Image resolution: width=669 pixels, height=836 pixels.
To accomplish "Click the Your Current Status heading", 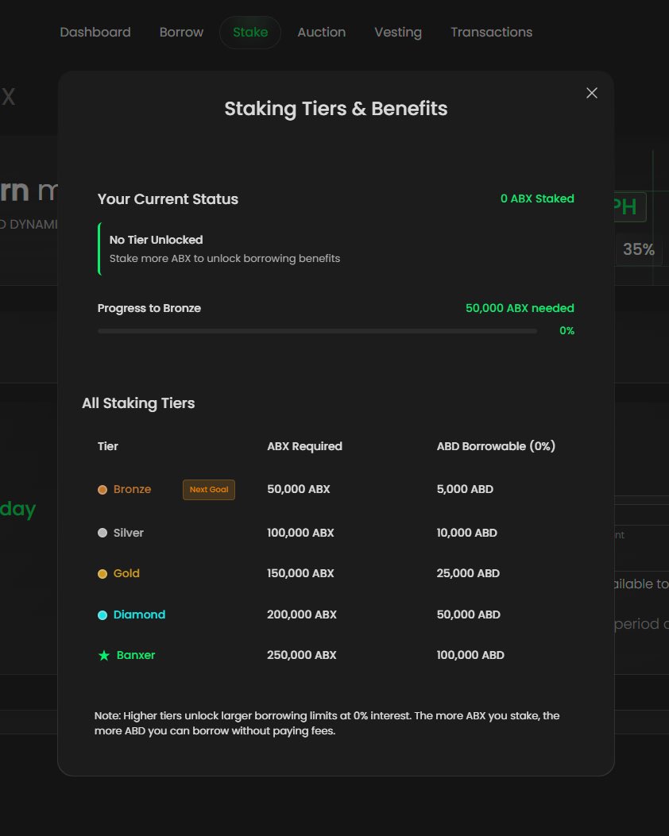I will (168, 198).
